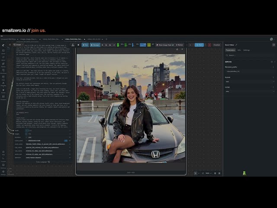Click the Env button
277x208 pixels.
(x=85, y=45)
